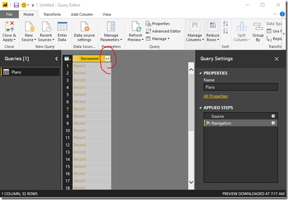
Task: Expand the Document column records
Action: [x=108, y=59]
